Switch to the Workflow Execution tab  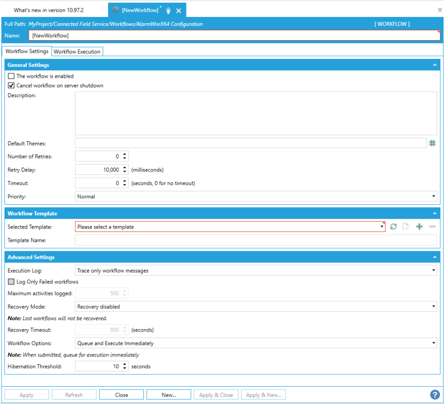(77, 52)
